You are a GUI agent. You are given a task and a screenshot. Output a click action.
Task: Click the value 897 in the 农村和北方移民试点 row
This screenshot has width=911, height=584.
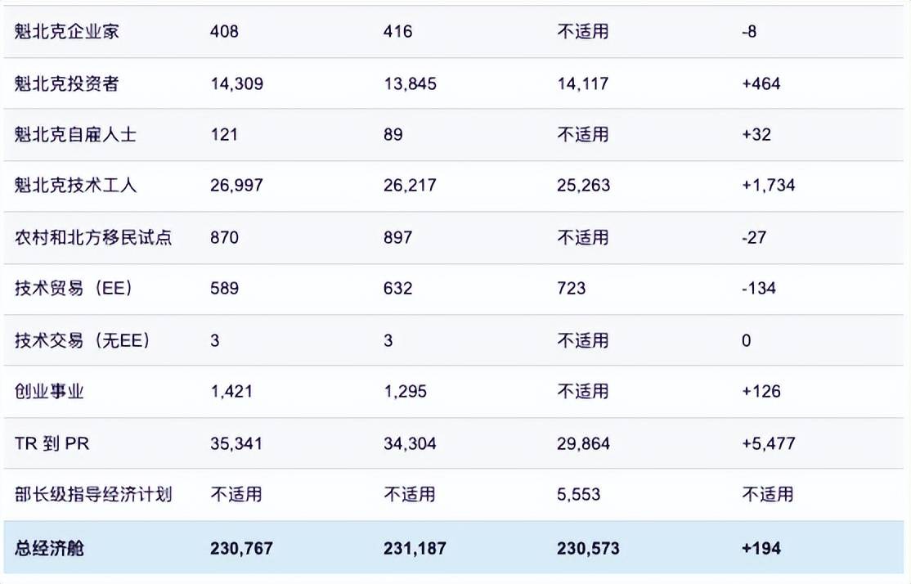click(x=398, y=237)
